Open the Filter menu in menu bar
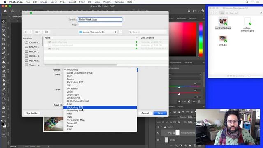This screenshot has width=263, height=148. pyautogui.click(x=82, y=2)
